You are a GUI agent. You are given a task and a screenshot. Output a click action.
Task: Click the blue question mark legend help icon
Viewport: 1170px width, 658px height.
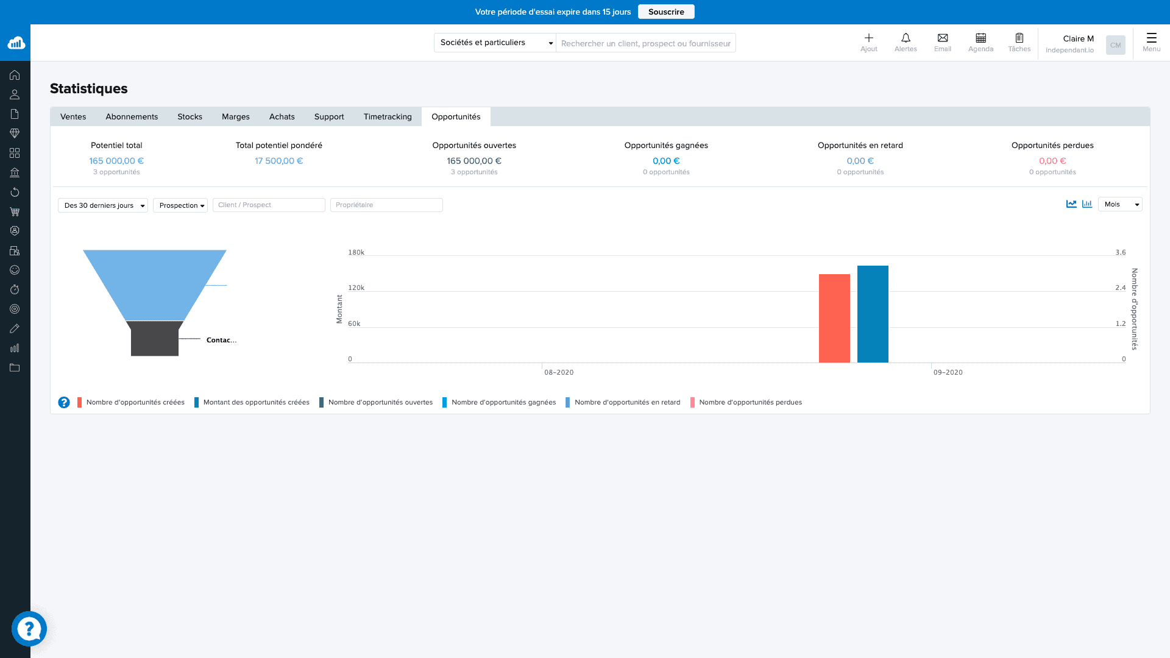64,402
